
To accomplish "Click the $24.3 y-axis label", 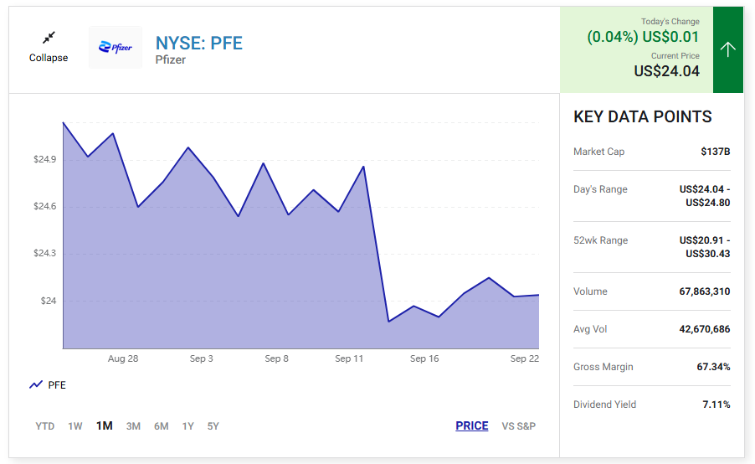I will (x=44, y=254).
